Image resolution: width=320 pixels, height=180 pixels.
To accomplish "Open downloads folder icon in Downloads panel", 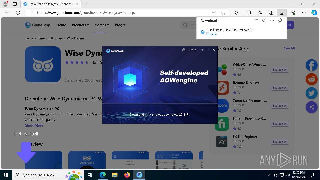I will (256, 21).
